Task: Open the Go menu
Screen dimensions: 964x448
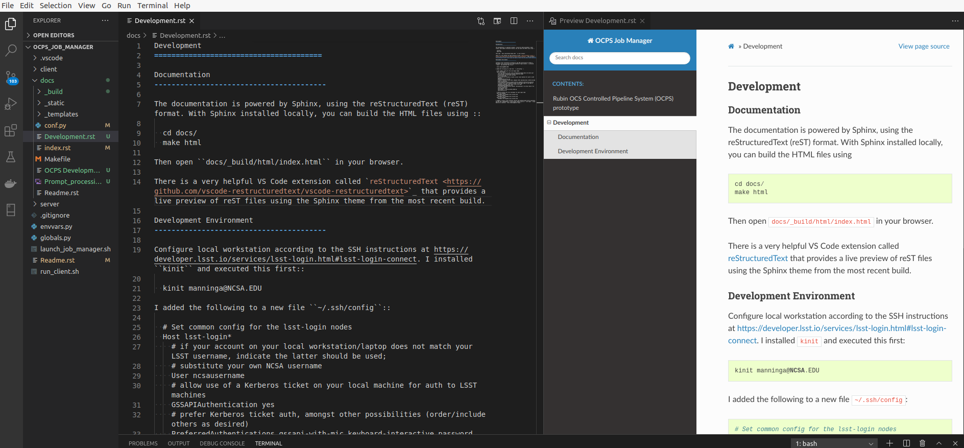Action: click(x=106, y=6)
